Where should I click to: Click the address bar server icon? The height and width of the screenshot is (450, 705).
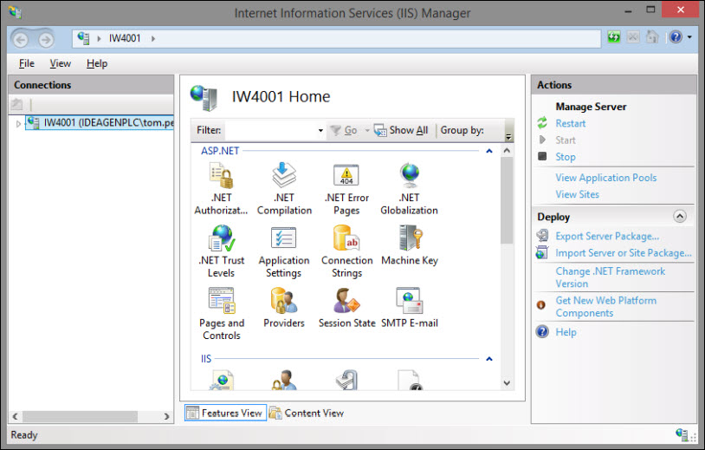point(84,38)
